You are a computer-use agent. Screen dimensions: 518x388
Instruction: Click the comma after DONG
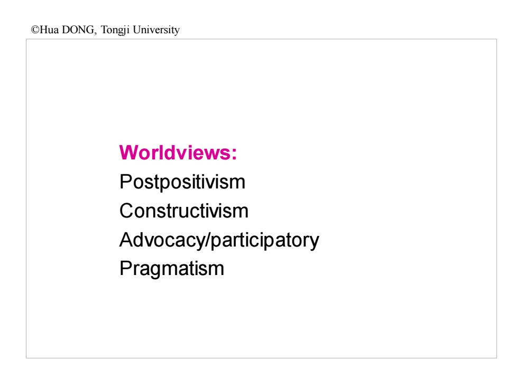pos(95,33)
